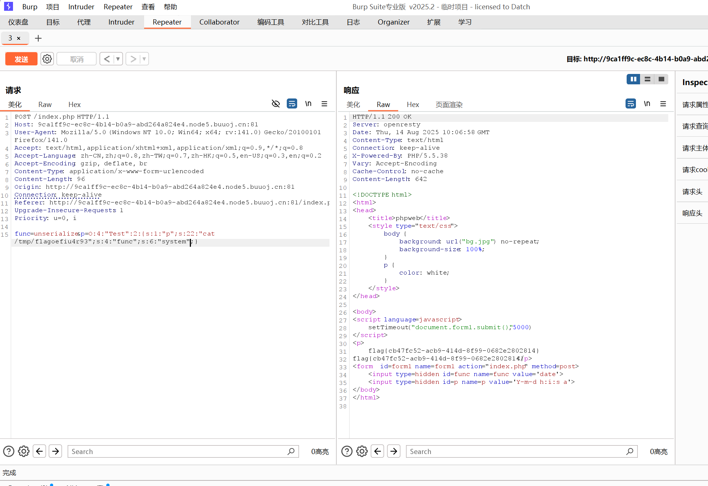The image size is (708, 486).
Task: Switch to 代理 proxy tab
Action: coord(84,22)
